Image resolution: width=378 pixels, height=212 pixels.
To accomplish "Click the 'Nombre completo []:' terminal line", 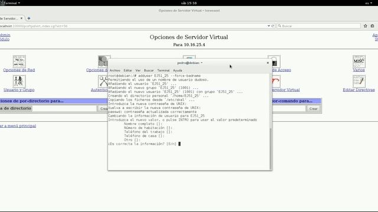I will coord(143,124).
